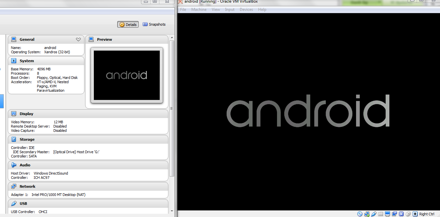Screen dimensions: 440x217
Task: Click the Preview section header
Action: (x=127, y=39)
